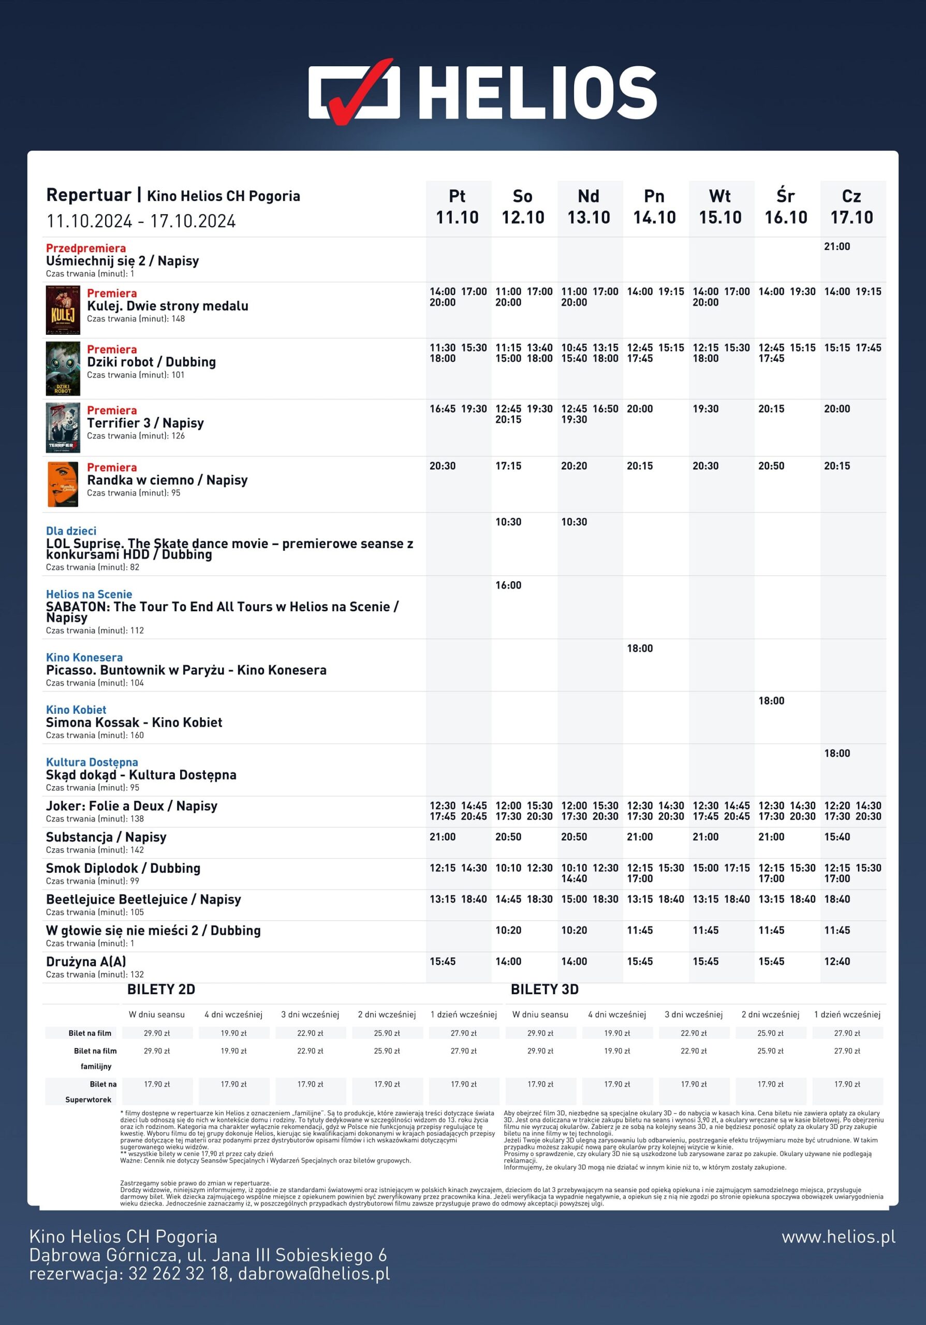Screen dimensions: 926x1325
Task: Open the Randka w ciemno poster thumbnail
Action: tap(62, 484)
